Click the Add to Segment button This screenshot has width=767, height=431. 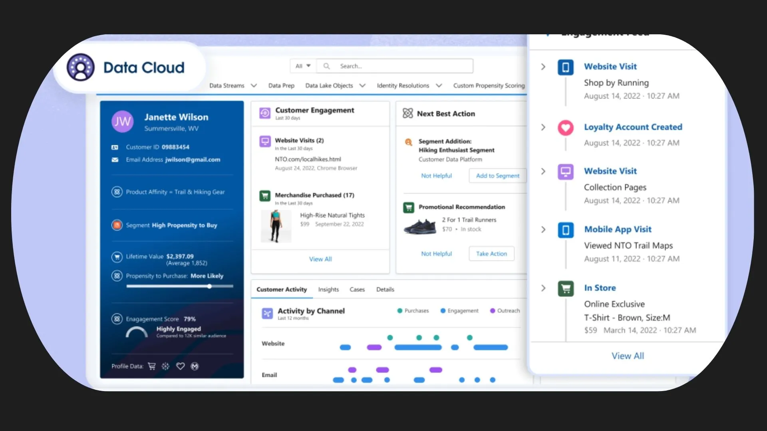[497, 176]
